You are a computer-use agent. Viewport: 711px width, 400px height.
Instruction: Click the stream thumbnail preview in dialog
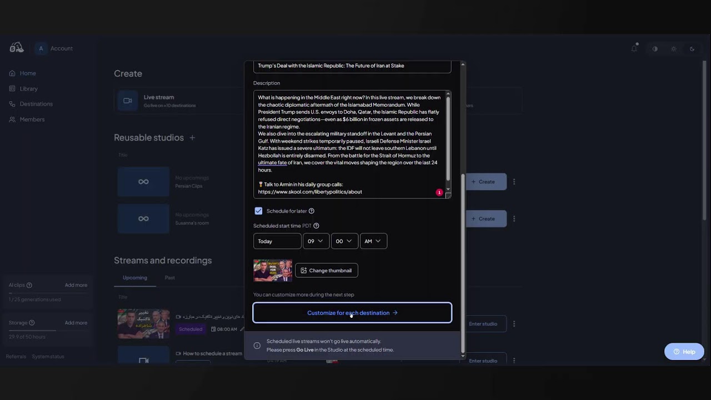pos(273,271)
